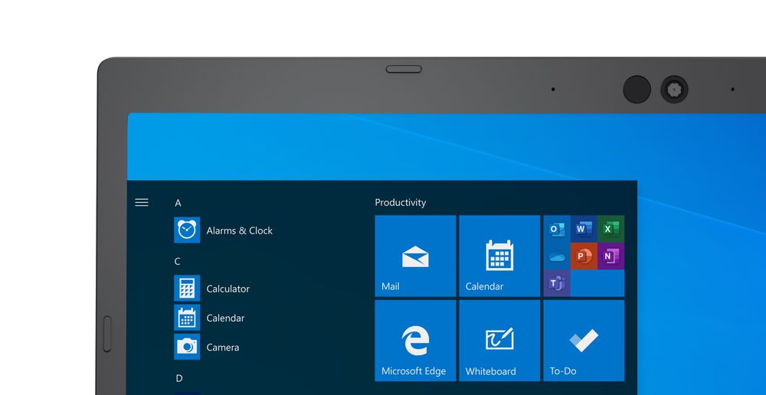The width and height of the screenshot is (766, 395).
Task: Start Excel from the Office tile folder
Action: (611, 229)
